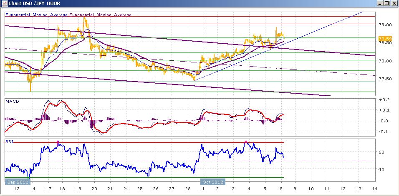Click the pink RSI overbought marker near Sep 18
This screenshot has height=196, width=399.
pyautogui.click(x=58, y=142)
